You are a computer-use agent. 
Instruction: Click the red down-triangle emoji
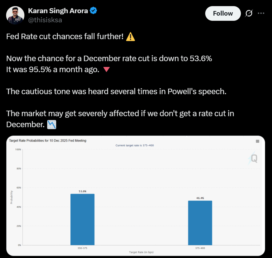click(x=106, y=70)
